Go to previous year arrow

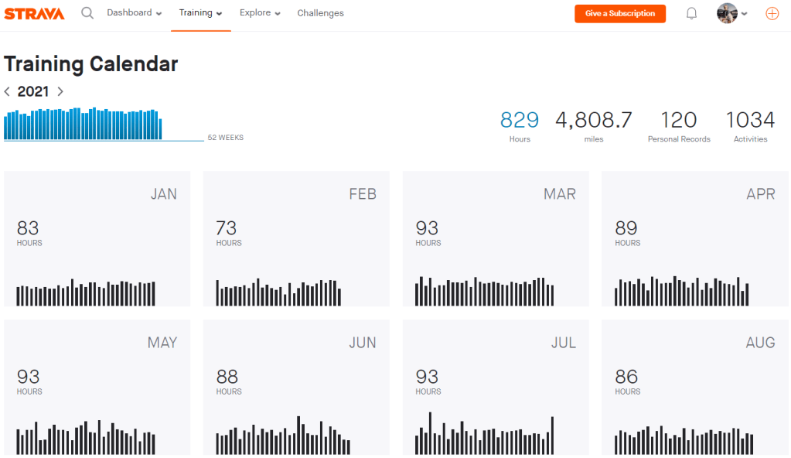8,91
